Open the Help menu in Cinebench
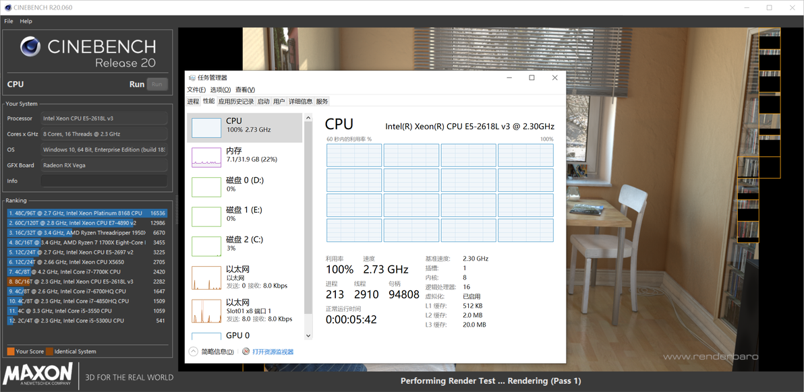Image resolution: width=804 pixels, height=392 pixels. pos(26,21)
